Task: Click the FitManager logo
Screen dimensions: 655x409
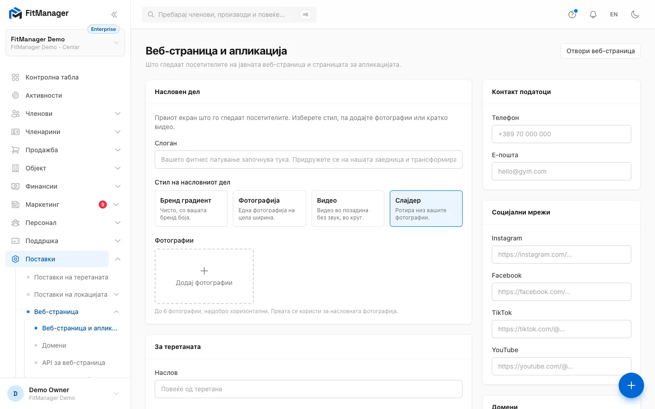Action: coord(39,14)
